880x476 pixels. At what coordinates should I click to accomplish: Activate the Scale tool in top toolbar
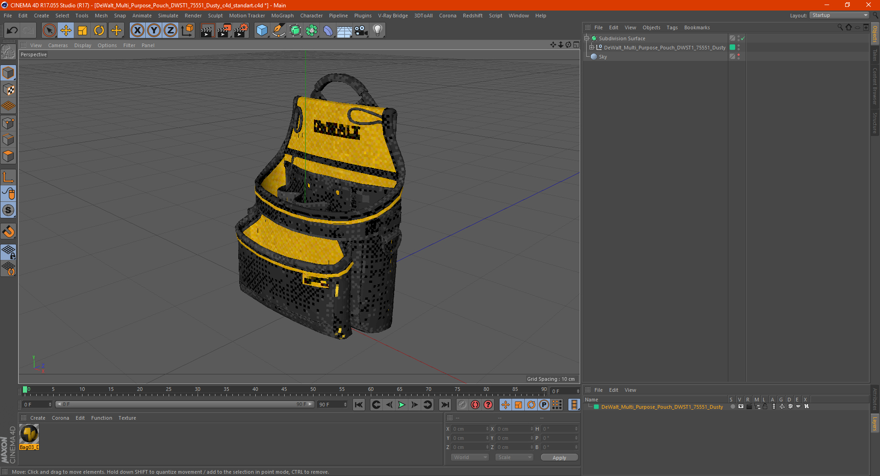pos(82,31)
